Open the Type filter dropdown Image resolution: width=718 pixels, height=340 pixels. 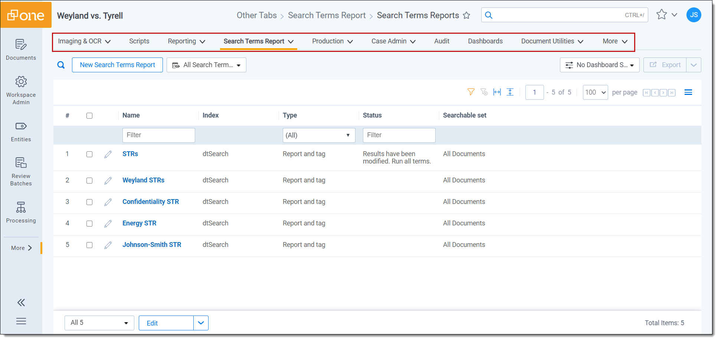[319, 135]
